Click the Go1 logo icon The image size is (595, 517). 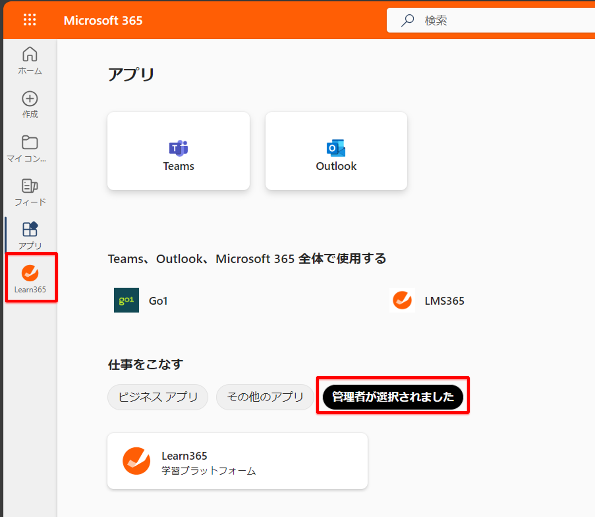click(126, 300)
